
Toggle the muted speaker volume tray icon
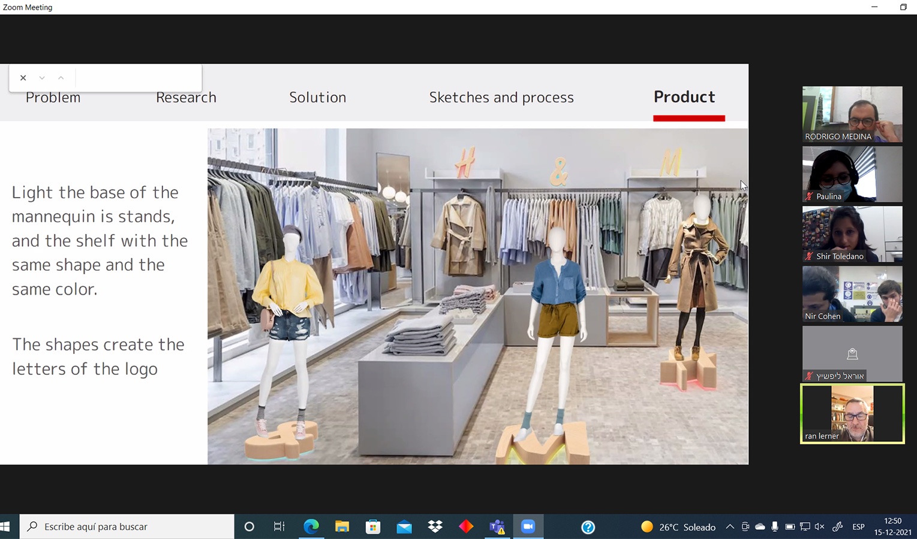pos(820,527)
